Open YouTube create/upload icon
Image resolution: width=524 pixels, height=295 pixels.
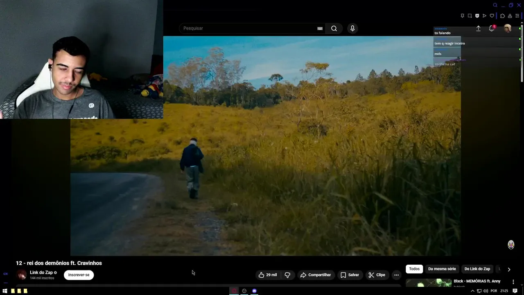pyautogui.click(x=478, y=28)
